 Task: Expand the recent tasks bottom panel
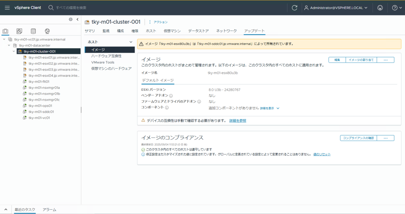6,209
